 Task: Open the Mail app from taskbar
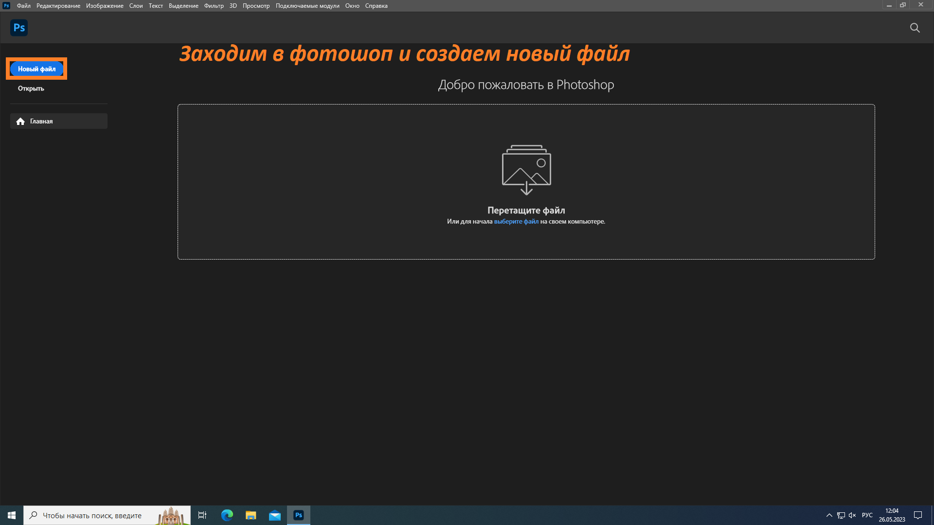pyautogui.click(x=275, y=515)
